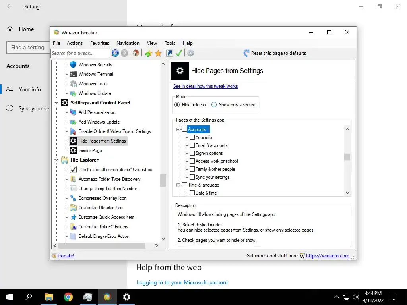Open the File menu
Screen dimensions: 407x305
56,43
